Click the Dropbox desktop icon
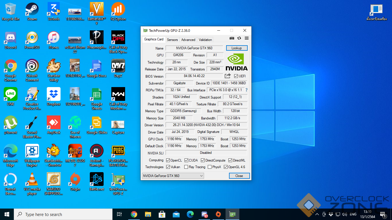Screen dimensions: 392x220 [54, 97]
